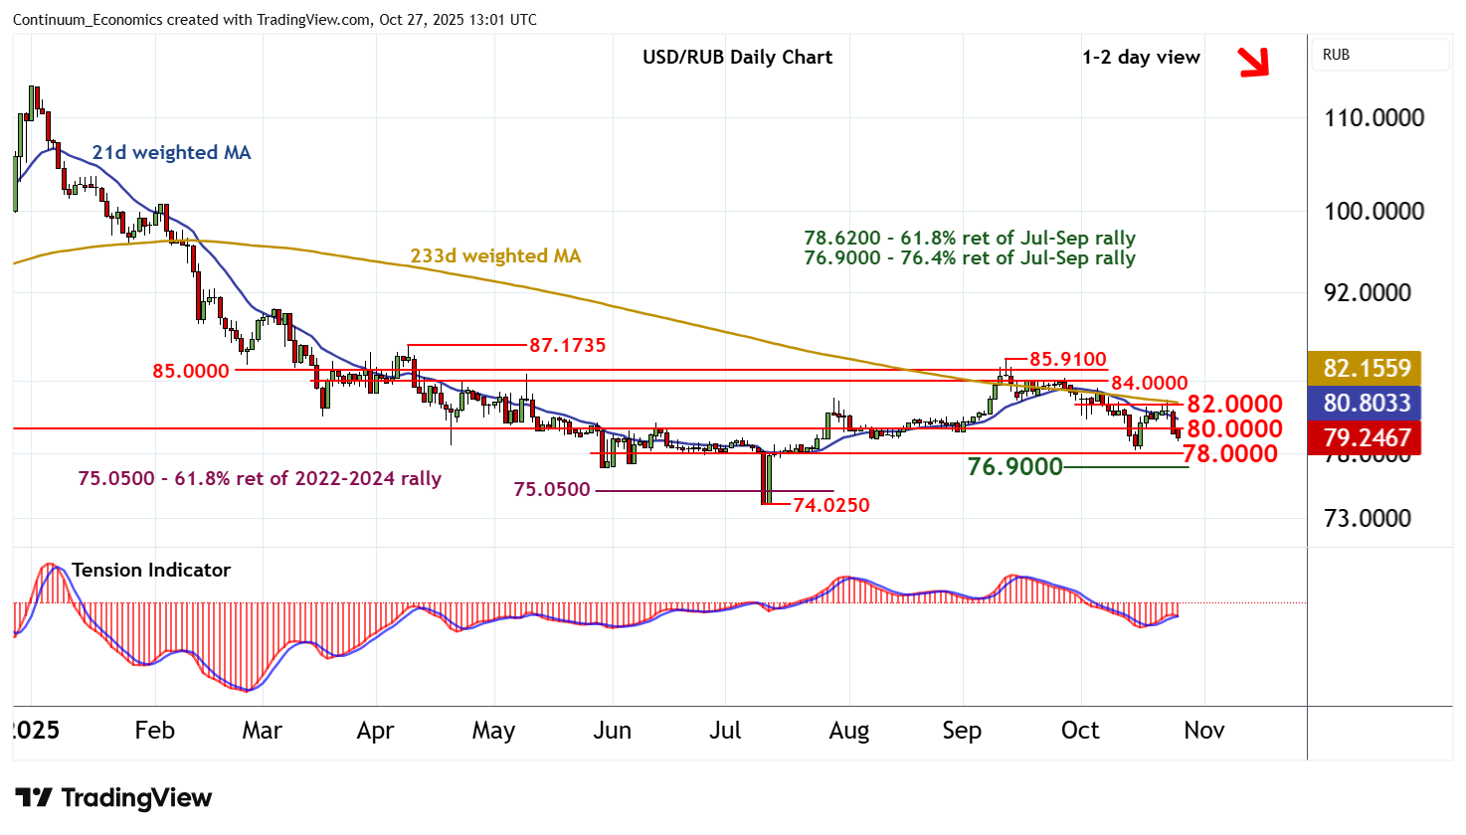The image size is (1466, 835).
Task: Click the 87.1735 resistance level label
Action: click(567, 346)
